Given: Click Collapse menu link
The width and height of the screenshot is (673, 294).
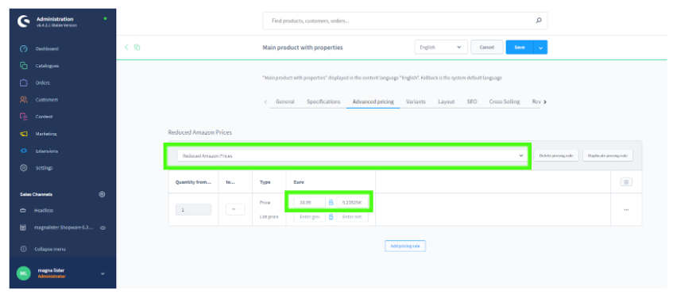Looking at the screenshot, I should (x=50, y=249).
